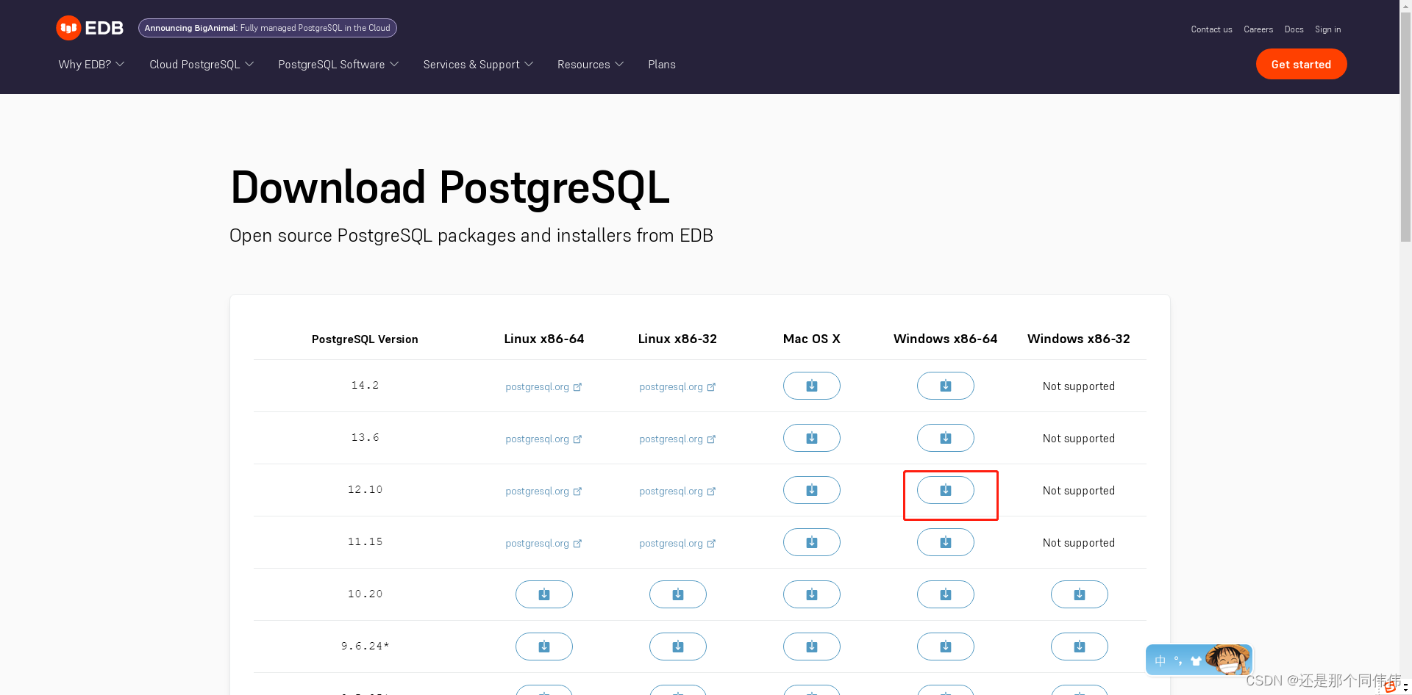Click Sign in
The width and height of the screenshot is (1412, 695).
1327,29
